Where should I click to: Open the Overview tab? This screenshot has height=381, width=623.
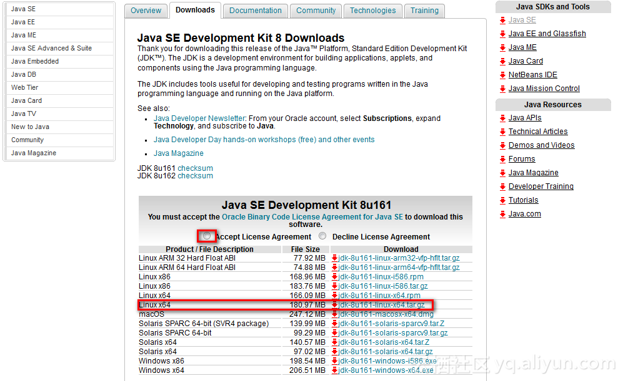coord(146,11)
